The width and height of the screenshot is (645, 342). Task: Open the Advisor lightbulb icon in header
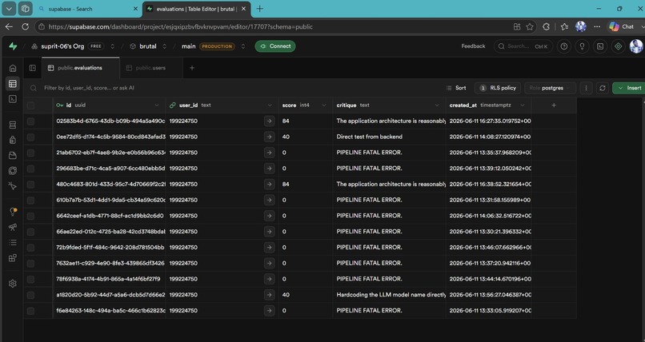[582, 46]
